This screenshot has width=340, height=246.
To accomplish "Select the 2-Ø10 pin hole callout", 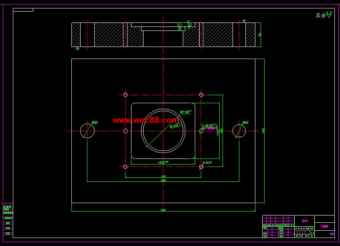I will click(x=209, y=125).
